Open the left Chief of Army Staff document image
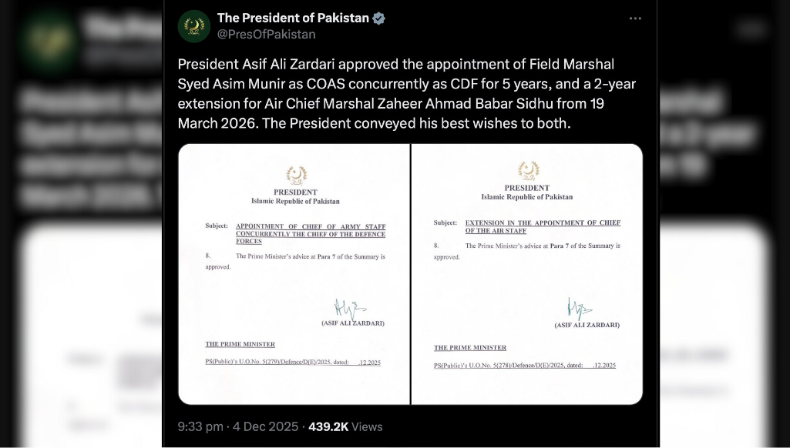 (x=294, y=274)
